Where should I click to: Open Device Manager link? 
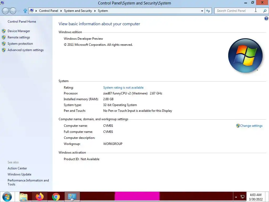[19, 31]
